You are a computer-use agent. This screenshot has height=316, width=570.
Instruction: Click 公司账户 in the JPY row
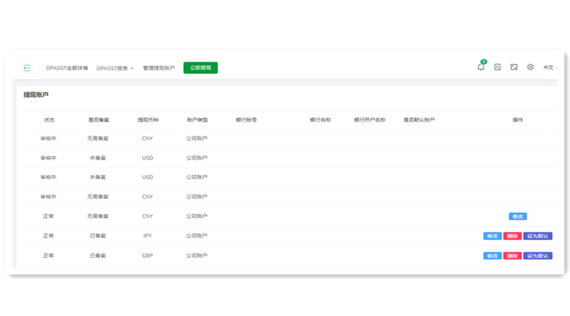[197, 236]
